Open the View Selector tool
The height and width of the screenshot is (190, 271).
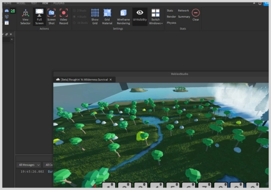25,17
